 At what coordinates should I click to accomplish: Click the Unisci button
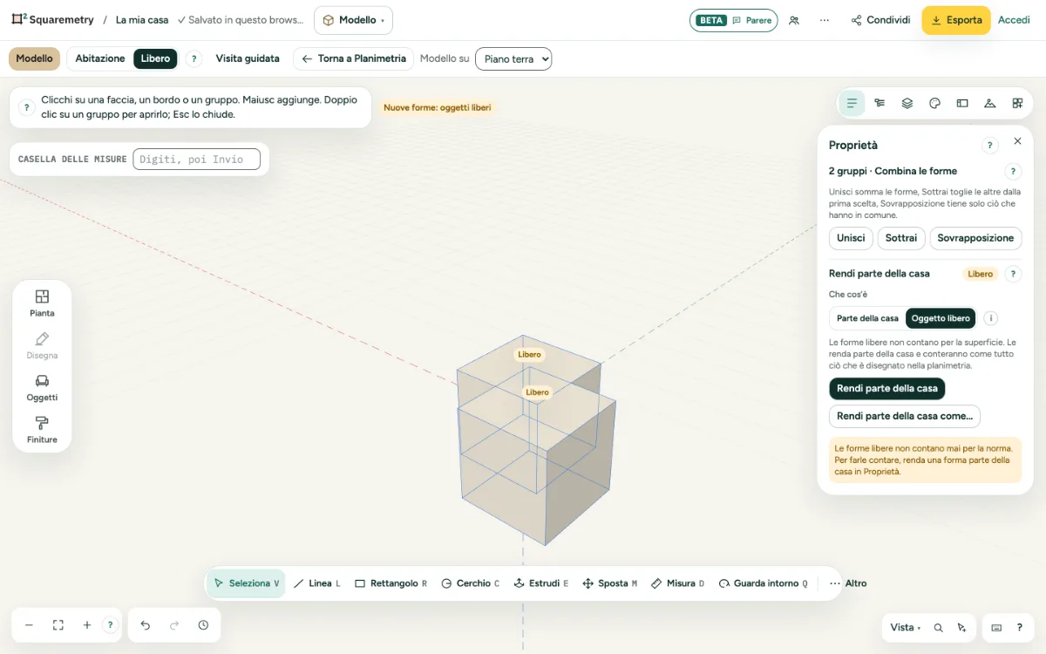851,238
